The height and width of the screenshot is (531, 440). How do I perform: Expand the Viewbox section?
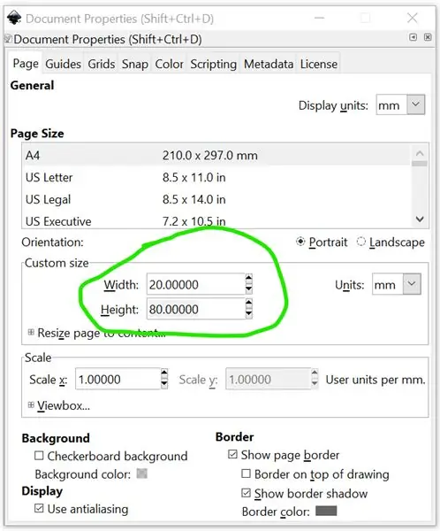pos(31,404)
